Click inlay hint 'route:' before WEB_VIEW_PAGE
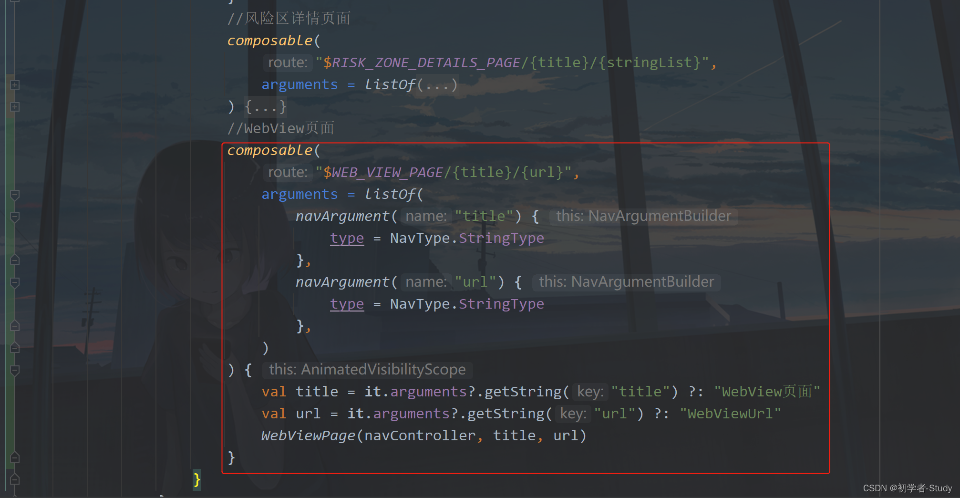Screen dimensions: 960x498 [x=288, y=173]
